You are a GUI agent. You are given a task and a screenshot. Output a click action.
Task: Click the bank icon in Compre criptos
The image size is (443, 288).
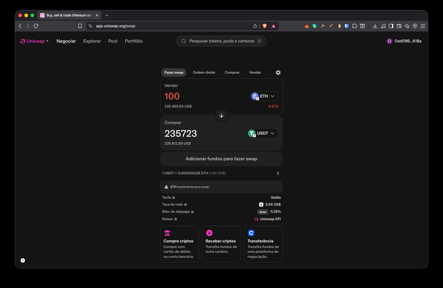click(167, 233)
